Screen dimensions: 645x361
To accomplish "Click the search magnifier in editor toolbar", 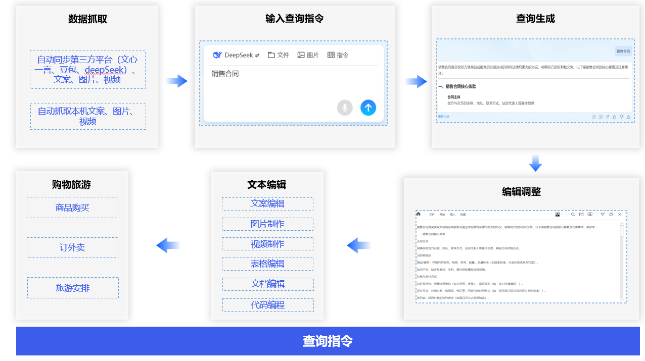I will [573, 214].
